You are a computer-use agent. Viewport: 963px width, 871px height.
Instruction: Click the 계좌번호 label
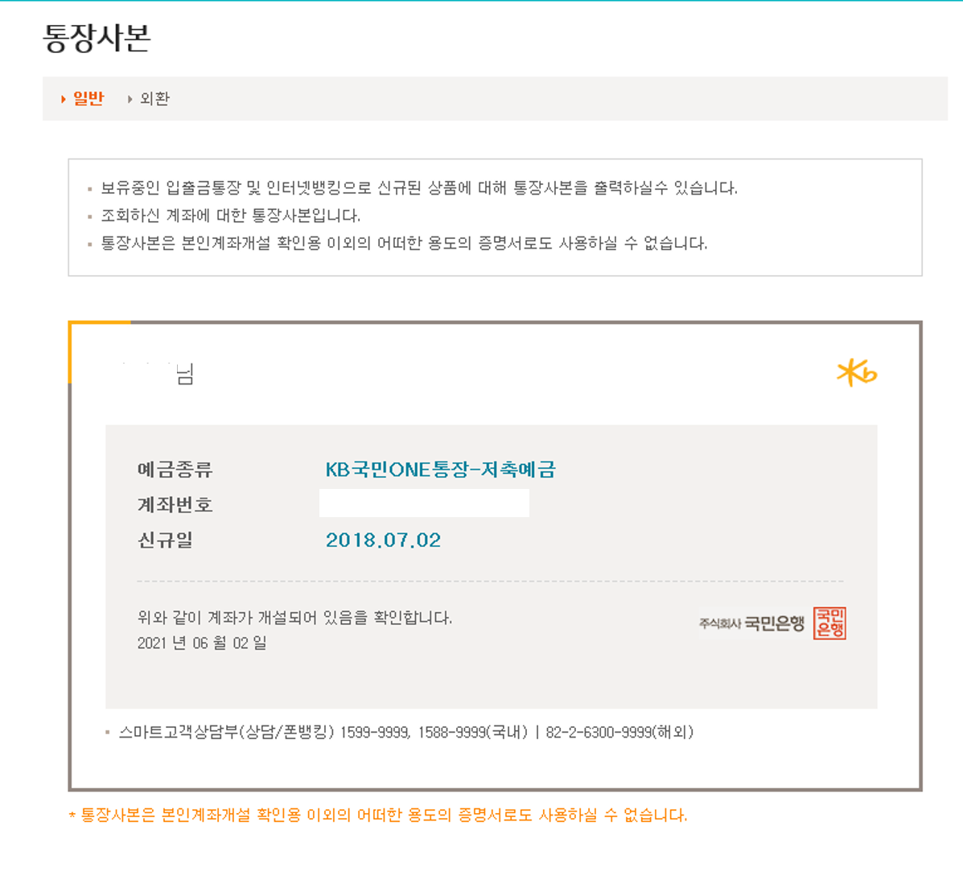pos(175,505)
